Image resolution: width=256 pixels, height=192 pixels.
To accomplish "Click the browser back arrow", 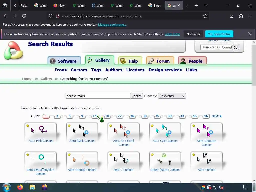I will [x=6, y=16].
